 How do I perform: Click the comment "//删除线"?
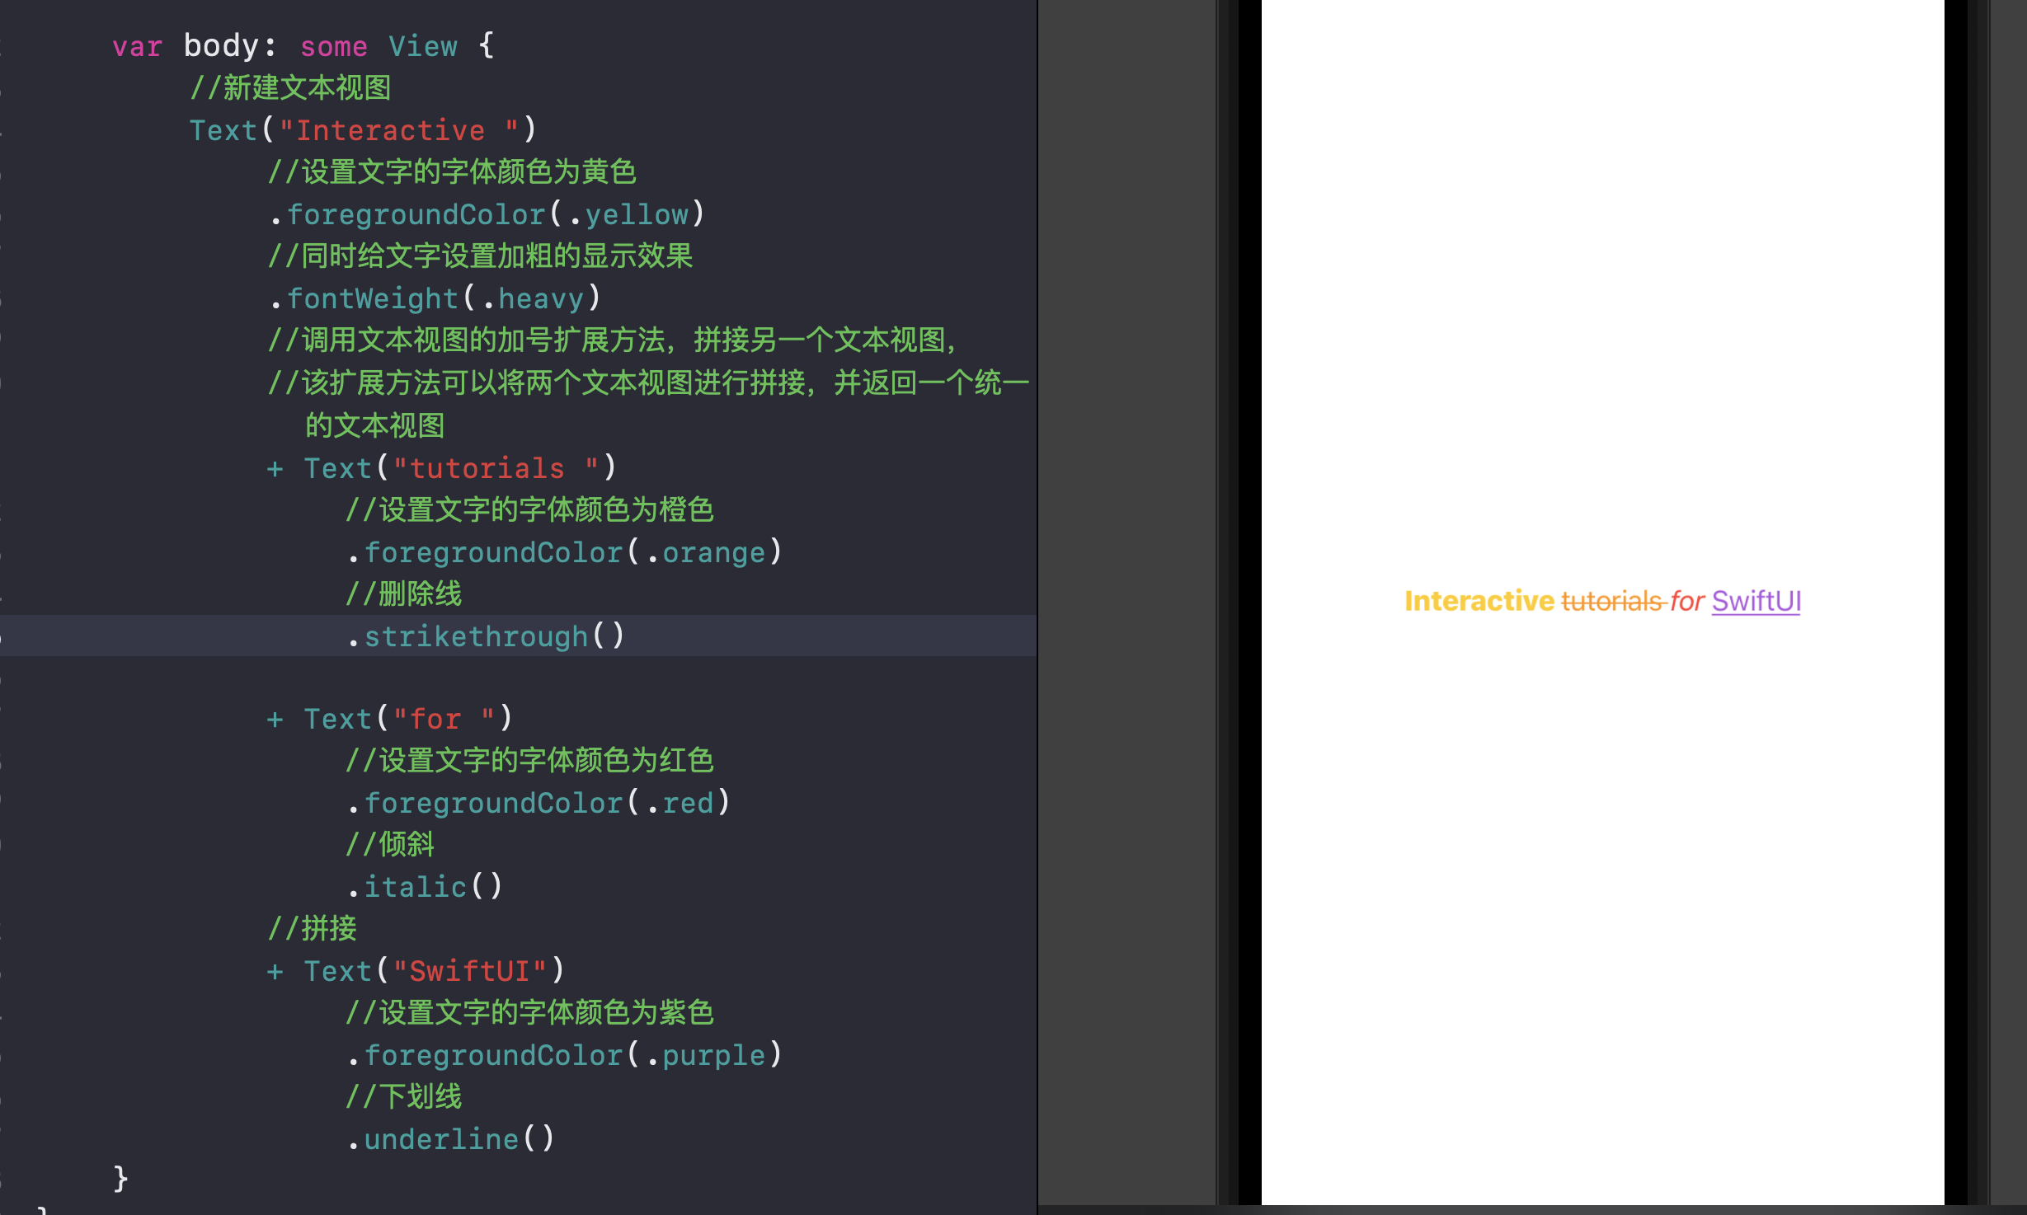pyautogui.click(x=403, y=593)
